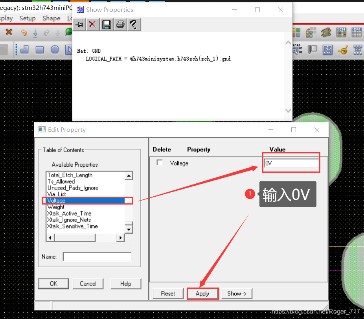This screenshot has height=319, width=364.
Task: Select the circle shape tool icon
Action: [x=55, y=50]
